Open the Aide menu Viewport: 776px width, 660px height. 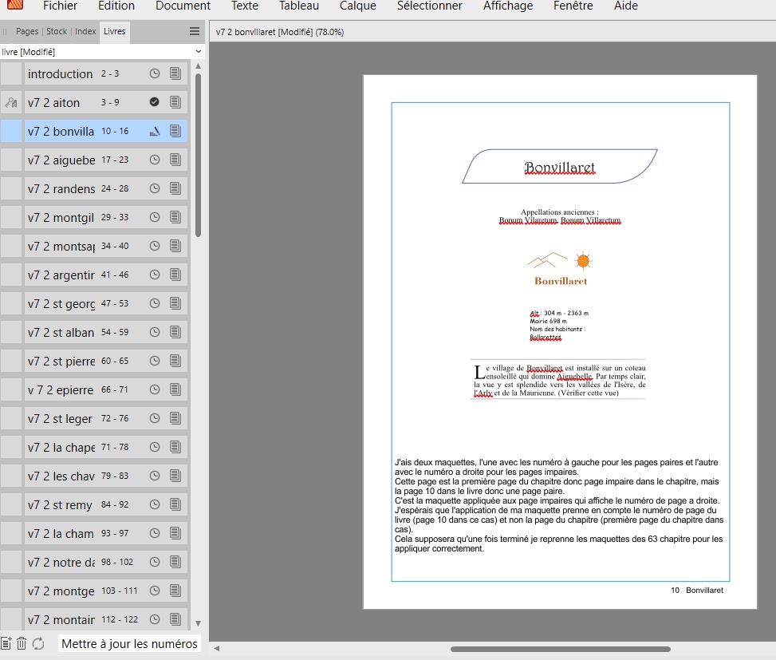(625, 6)
